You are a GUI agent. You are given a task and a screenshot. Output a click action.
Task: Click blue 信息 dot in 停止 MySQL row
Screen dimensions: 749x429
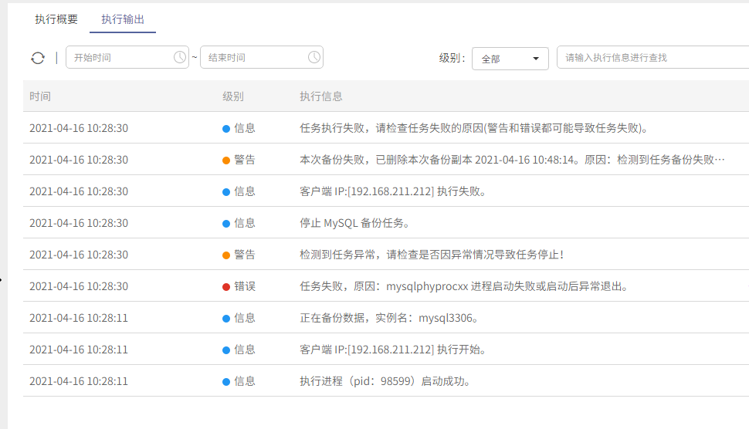[226, 223]
